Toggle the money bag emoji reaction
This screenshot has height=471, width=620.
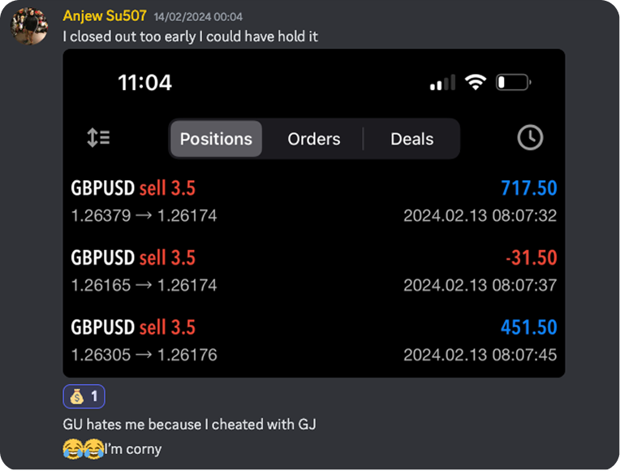click(x=84, y=396)
